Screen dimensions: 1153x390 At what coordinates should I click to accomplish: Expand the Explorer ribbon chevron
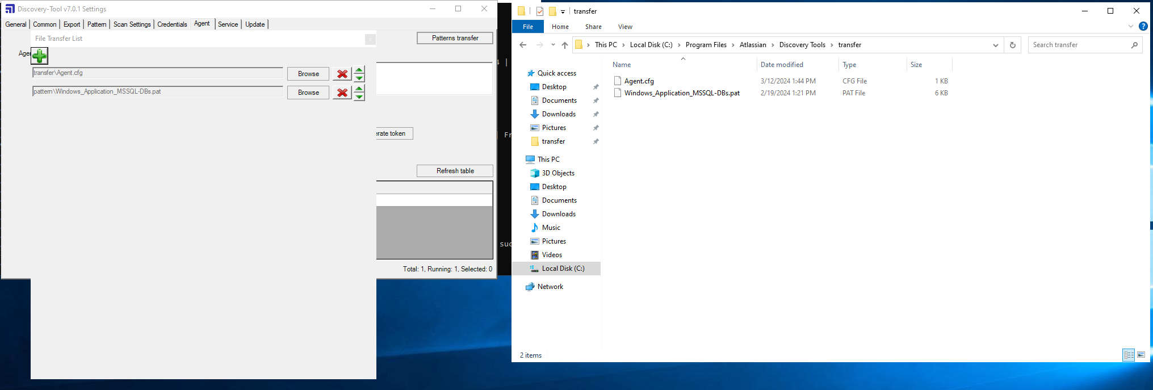point(1130,26)
